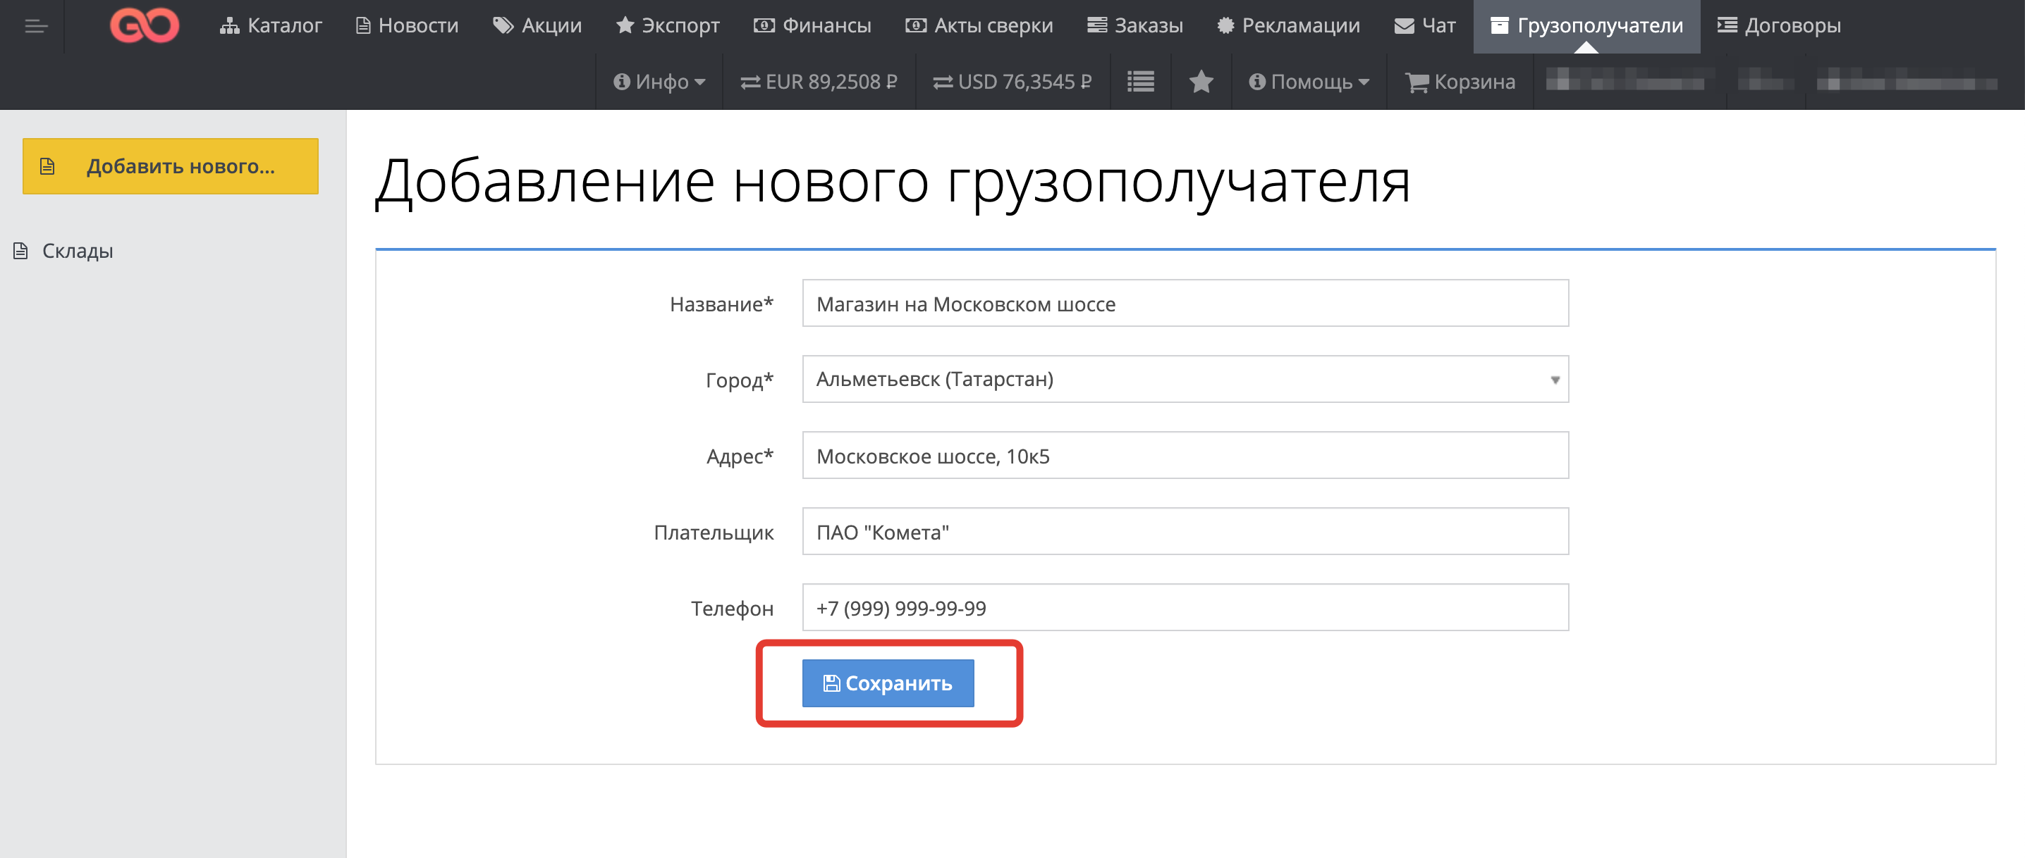2025x858 pixels.
Task: Expand the Помощь dropdown menu
Action: tap(1309, 82)
